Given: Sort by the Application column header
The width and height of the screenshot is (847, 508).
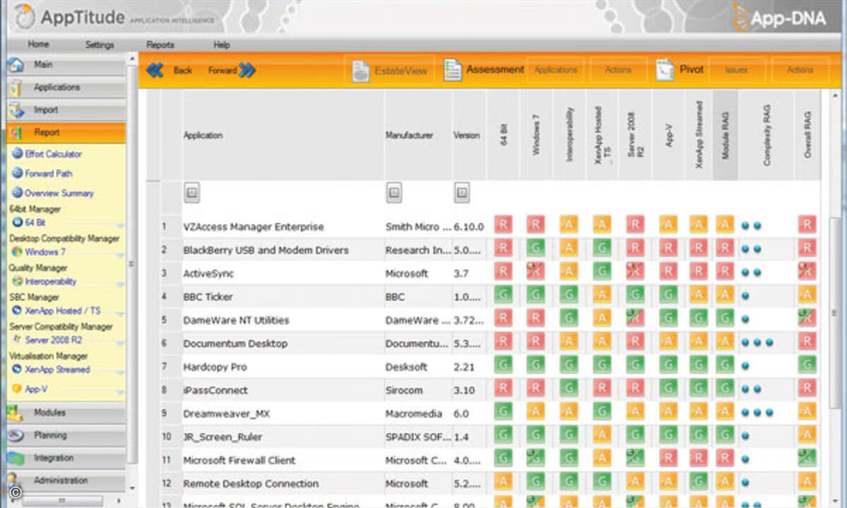Looking at the screenshot, I should (283, 135).
